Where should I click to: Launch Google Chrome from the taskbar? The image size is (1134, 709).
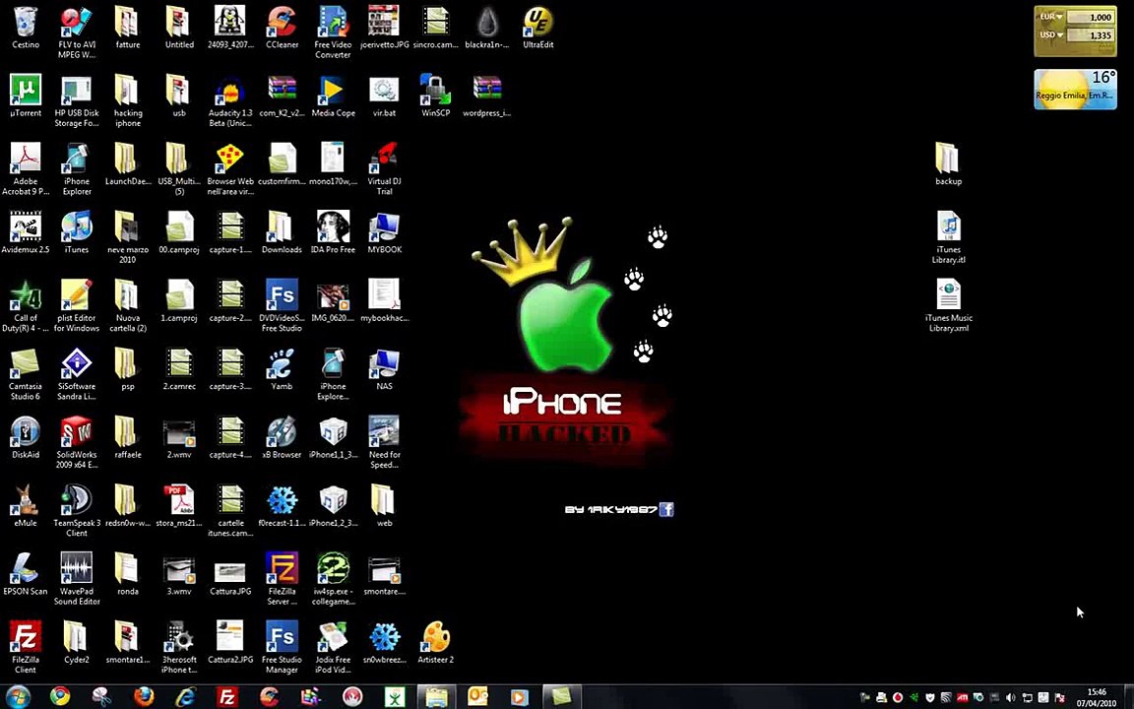click(x=60, y=696)
